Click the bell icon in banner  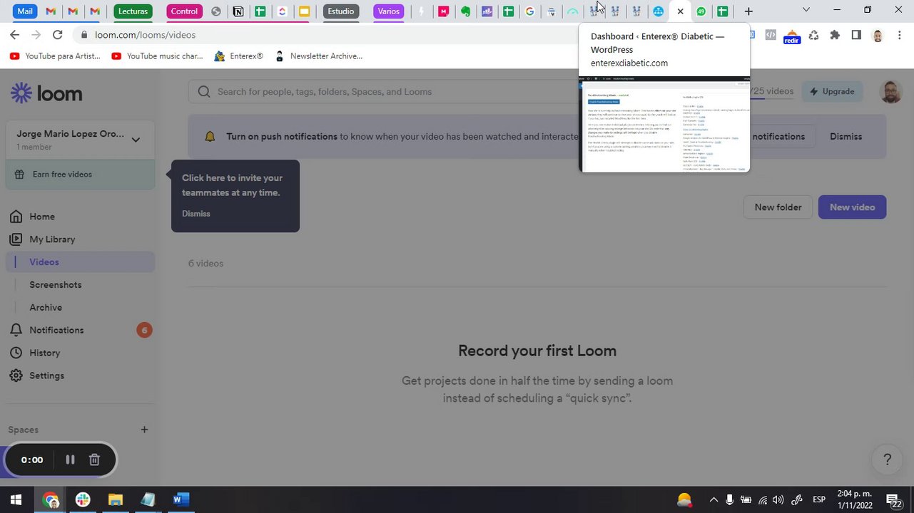point(210,137)
